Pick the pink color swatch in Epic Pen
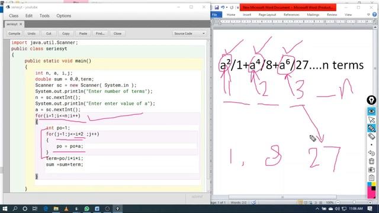379x213 pixels. [371, 193]
